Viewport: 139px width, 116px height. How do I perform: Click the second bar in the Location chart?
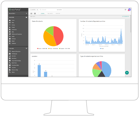pos(45,74)
